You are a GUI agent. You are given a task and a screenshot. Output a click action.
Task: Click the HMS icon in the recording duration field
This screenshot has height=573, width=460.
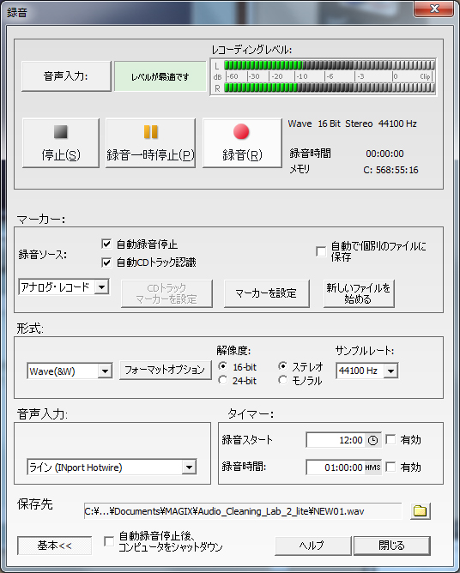pos(372,467)
